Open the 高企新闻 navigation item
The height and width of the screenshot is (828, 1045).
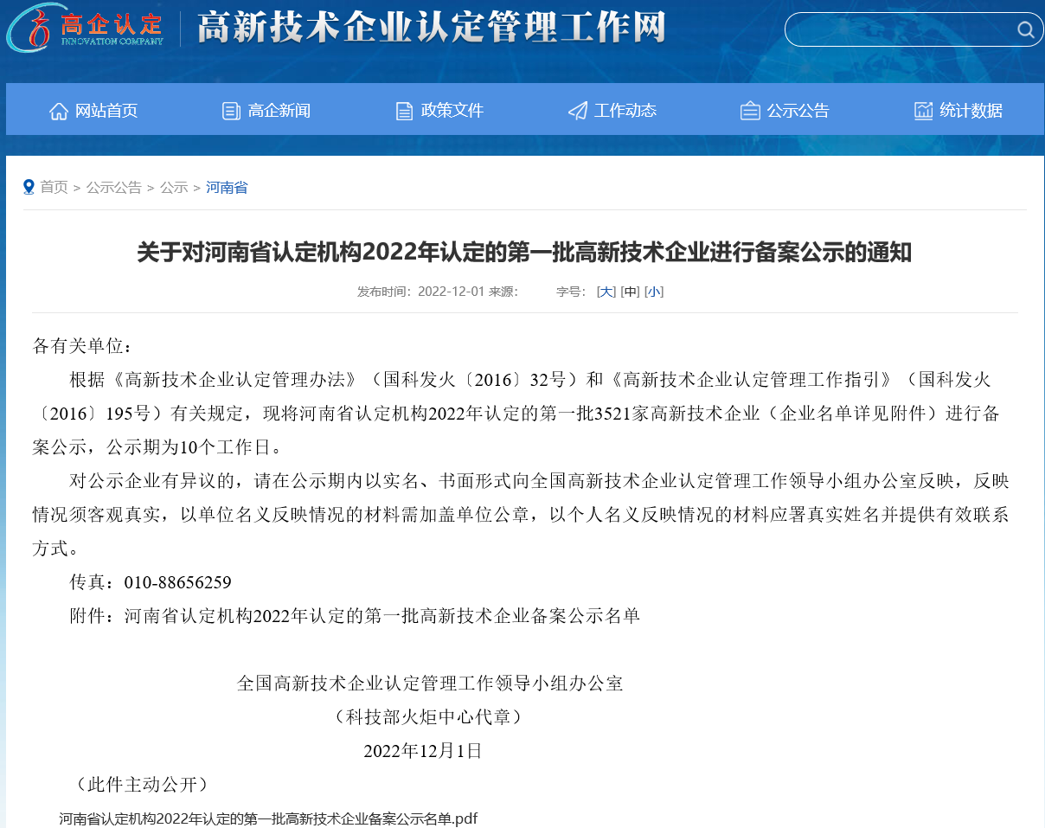(x=278, y=110)
